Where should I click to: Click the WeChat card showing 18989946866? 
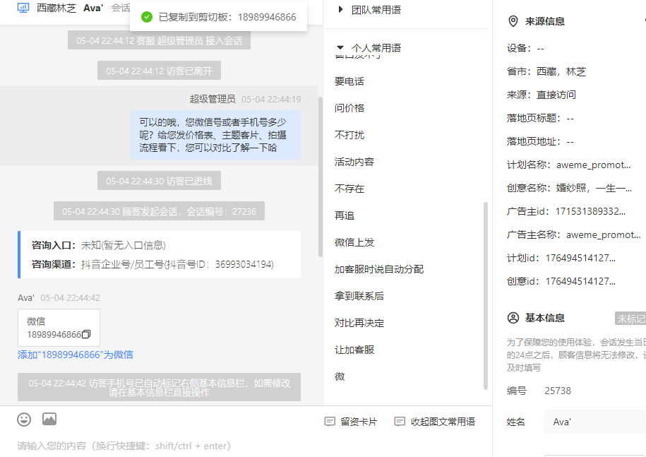tap(59, 328)
